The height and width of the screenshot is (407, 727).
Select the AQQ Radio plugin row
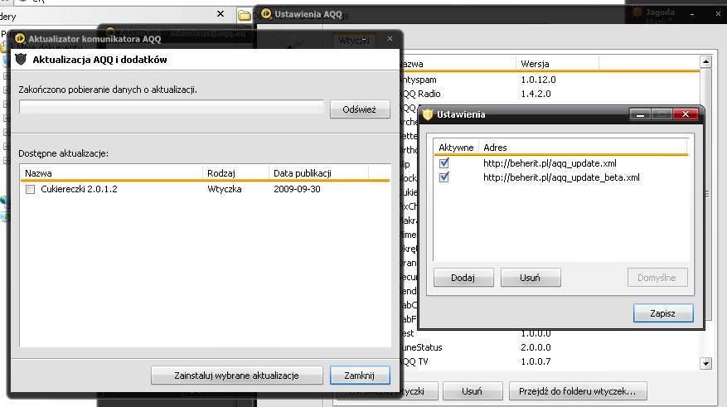click(550, 94)
